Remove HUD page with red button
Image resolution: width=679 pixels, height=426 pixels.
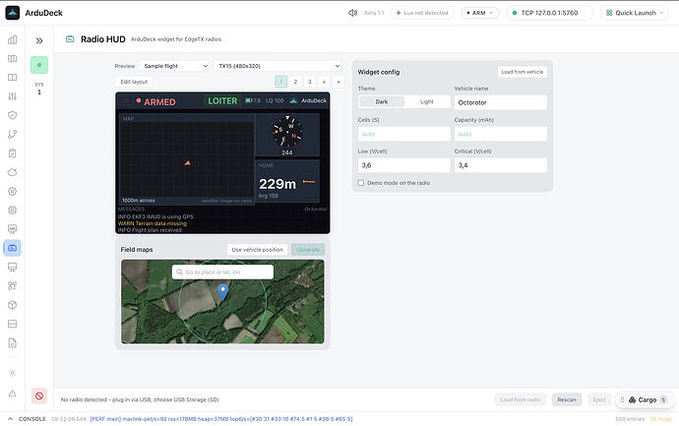[x=339, y=82]
